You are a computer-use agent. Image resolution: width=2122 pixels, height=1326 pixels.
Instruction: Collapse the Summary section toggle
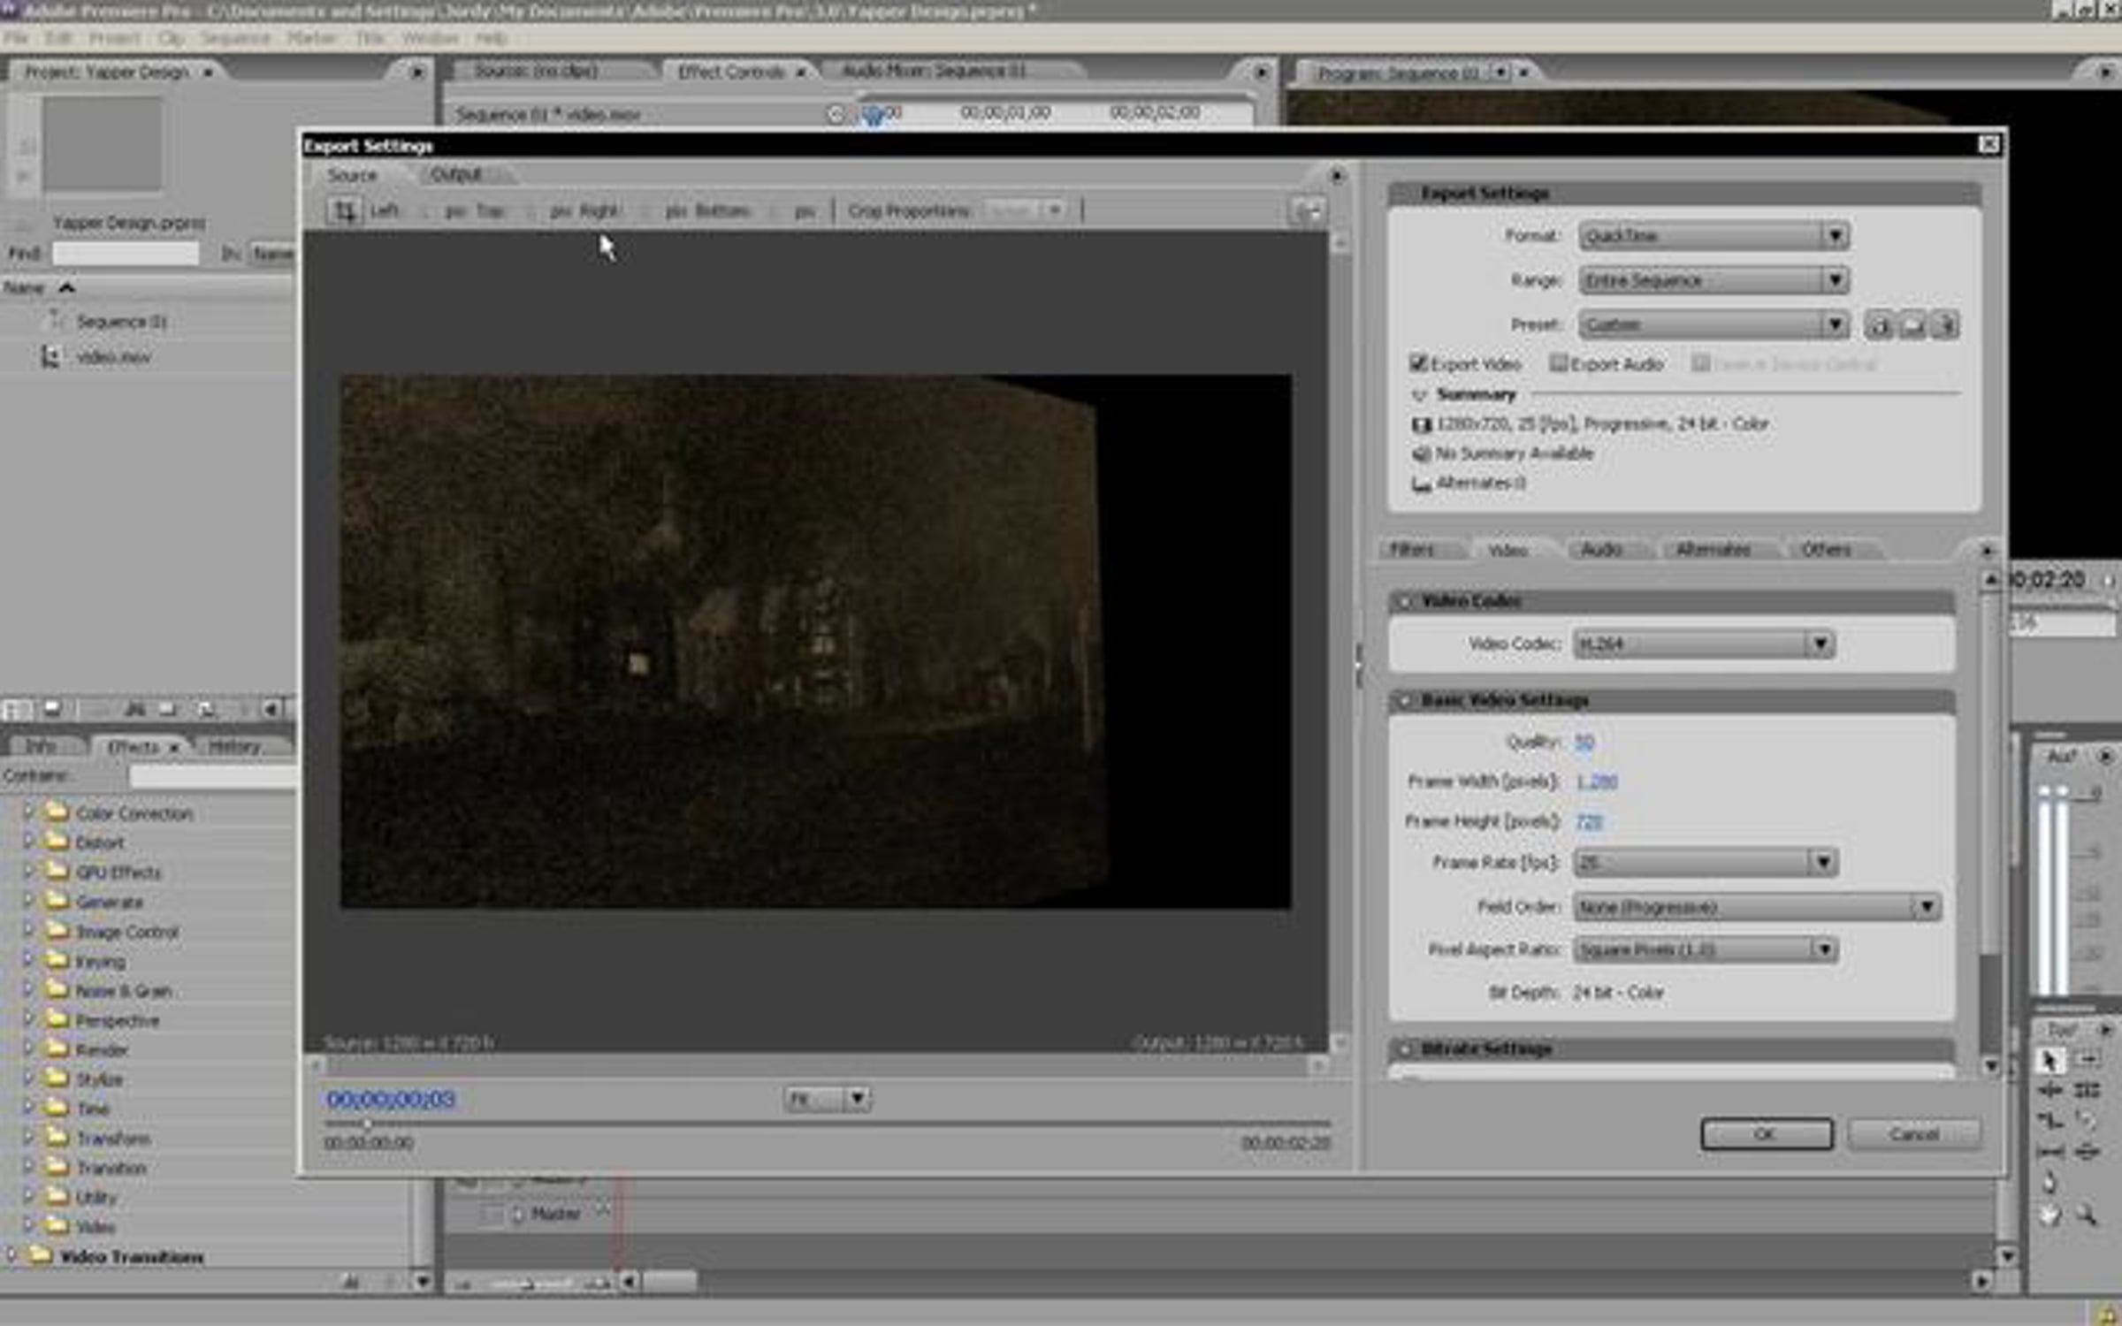click(1420, 394)
